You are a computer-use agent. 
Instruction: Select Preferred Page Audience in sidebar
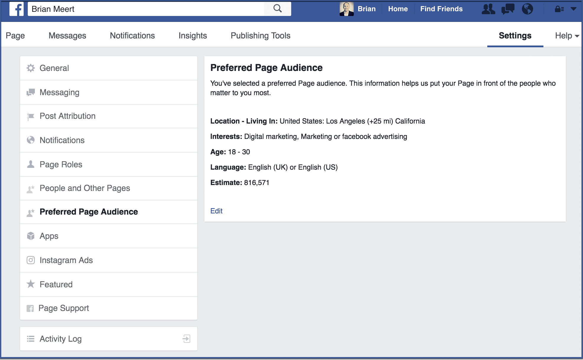click(x=109, y=212)
